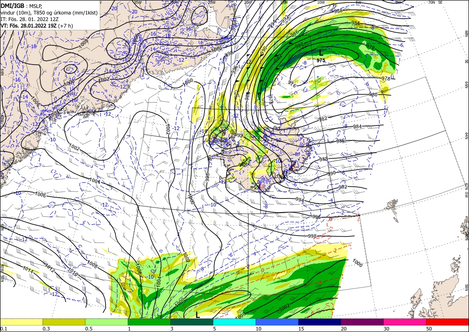469x332 pixels.
Task: Click the 'L' low marker at the bottom edge
Action: click(x=198, y=315)
